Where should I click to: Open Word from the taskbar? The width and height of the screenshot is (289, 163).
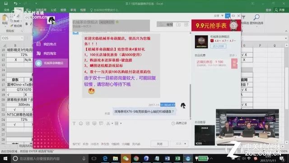pyautogui.click(x=167, y=158)
